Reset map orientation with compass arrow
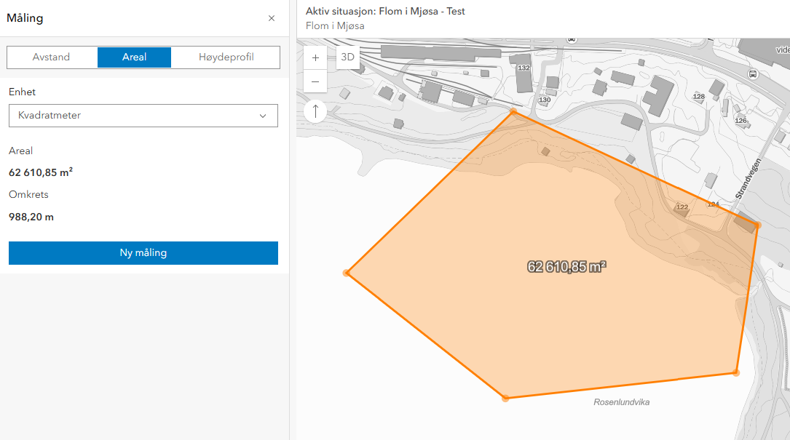790x440 pixels. [x=315, y=111]
